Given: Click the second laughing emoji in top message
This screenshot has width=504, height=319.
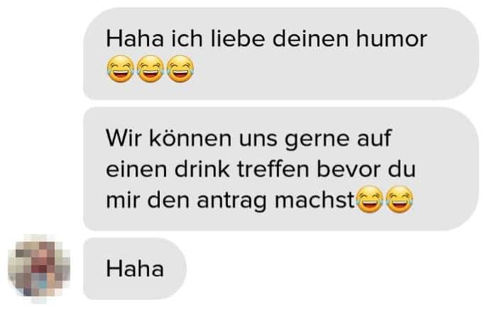Looking at the screenshot, I should (x=150, y=69).
